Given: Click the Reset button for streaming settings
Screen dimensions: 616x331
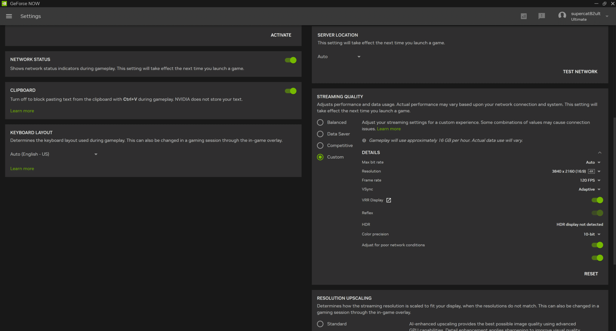Looking at the screenshot, I should click(x=592, y=274).
